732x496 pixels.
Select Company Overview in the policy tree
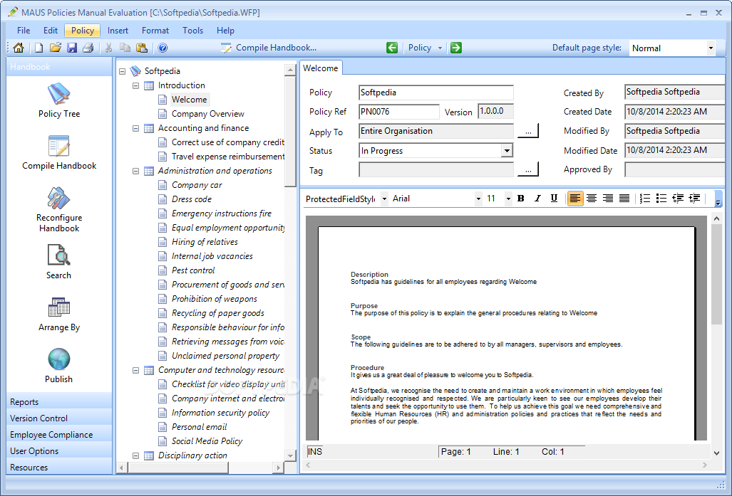tap(207, 114)
